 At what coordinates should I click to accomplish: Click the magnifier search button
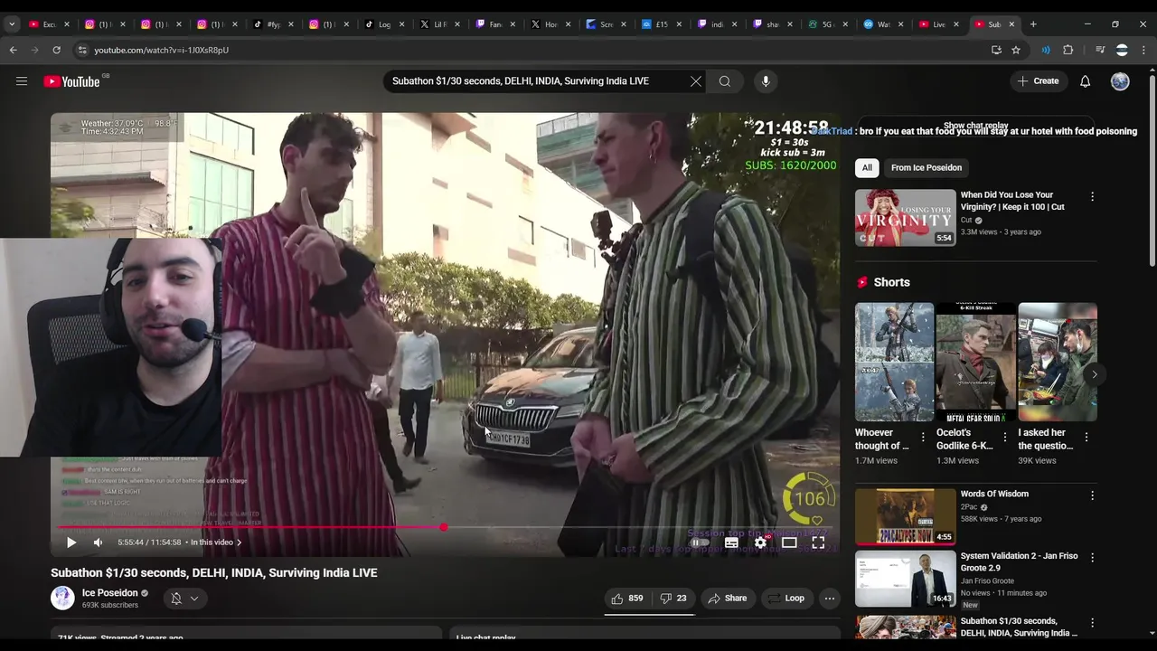[725, 81]
